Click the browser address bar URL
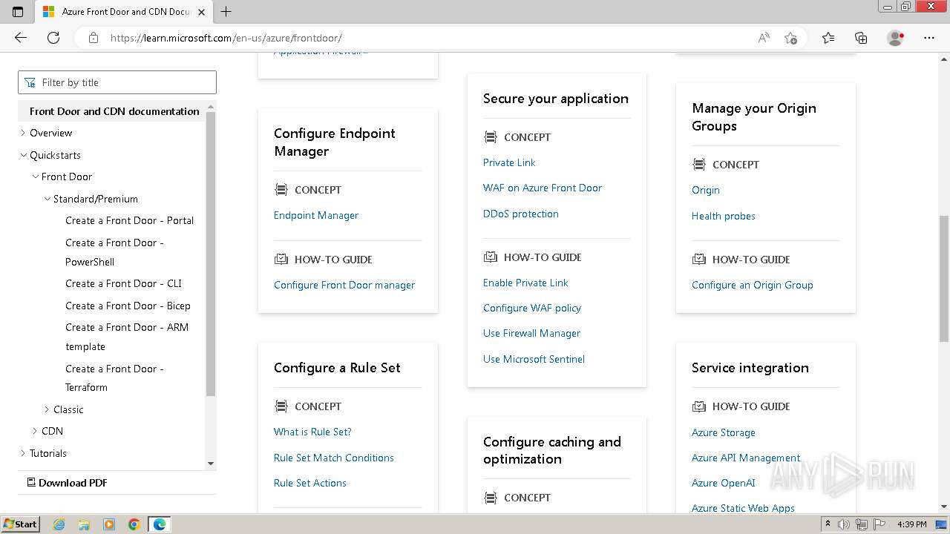The width and height of the screenshot is (950, 534). pyautogui.click(x=226, y=38)
